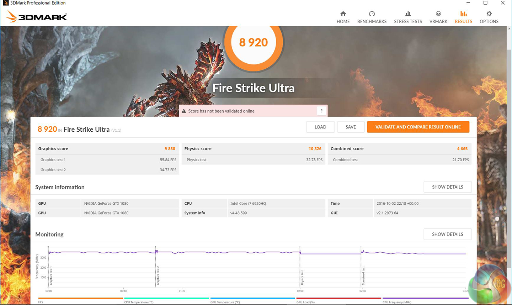Expand System information with Show Details
512x305 pixels.
pyautogui.click(x=447, y=187)
